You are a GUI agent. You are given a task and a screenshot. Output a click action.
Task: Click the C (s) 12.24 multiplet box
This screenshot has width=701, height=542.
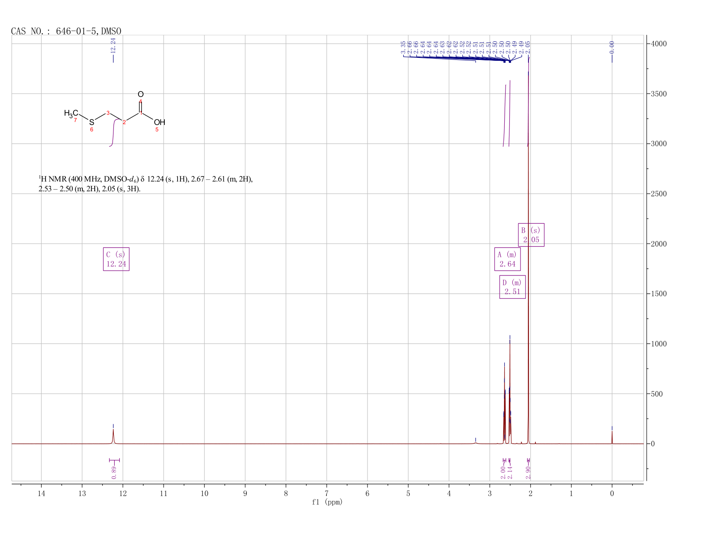[116, 259]
